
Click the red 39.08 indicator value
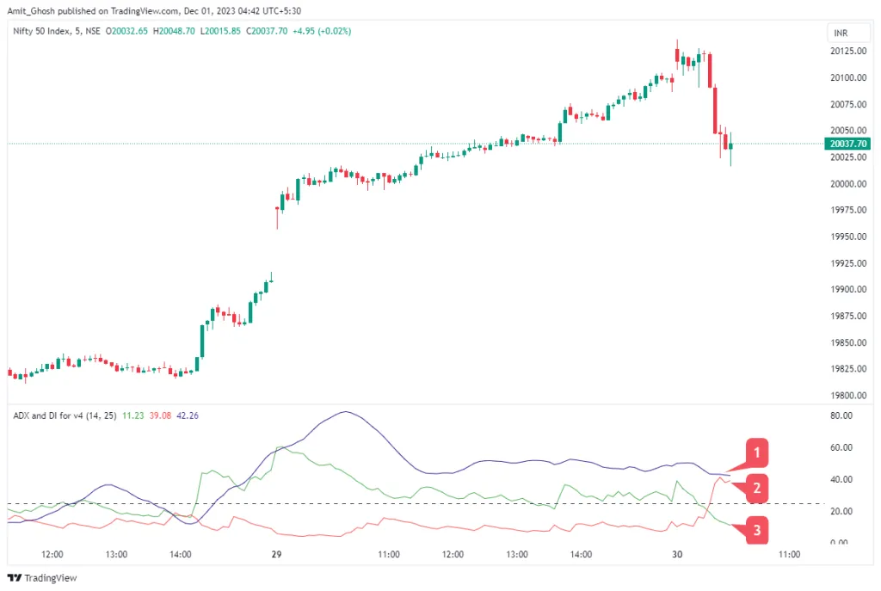[159, 415]
